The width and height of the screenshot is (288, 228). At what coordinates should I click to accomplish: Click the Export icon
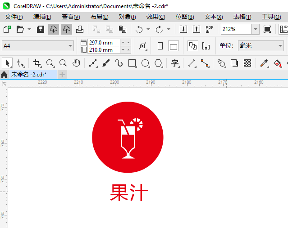click(197, 29)
